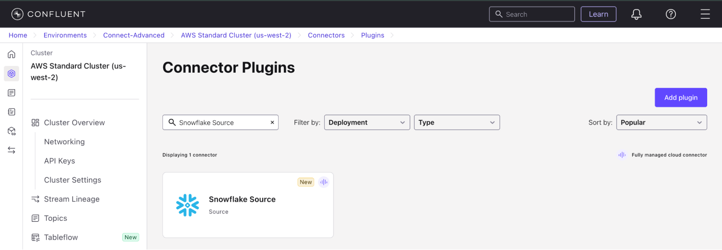This screenshot has height=250, width=722.
Task: Go to Connectors breadcrumb
Action: pos(326,35)
